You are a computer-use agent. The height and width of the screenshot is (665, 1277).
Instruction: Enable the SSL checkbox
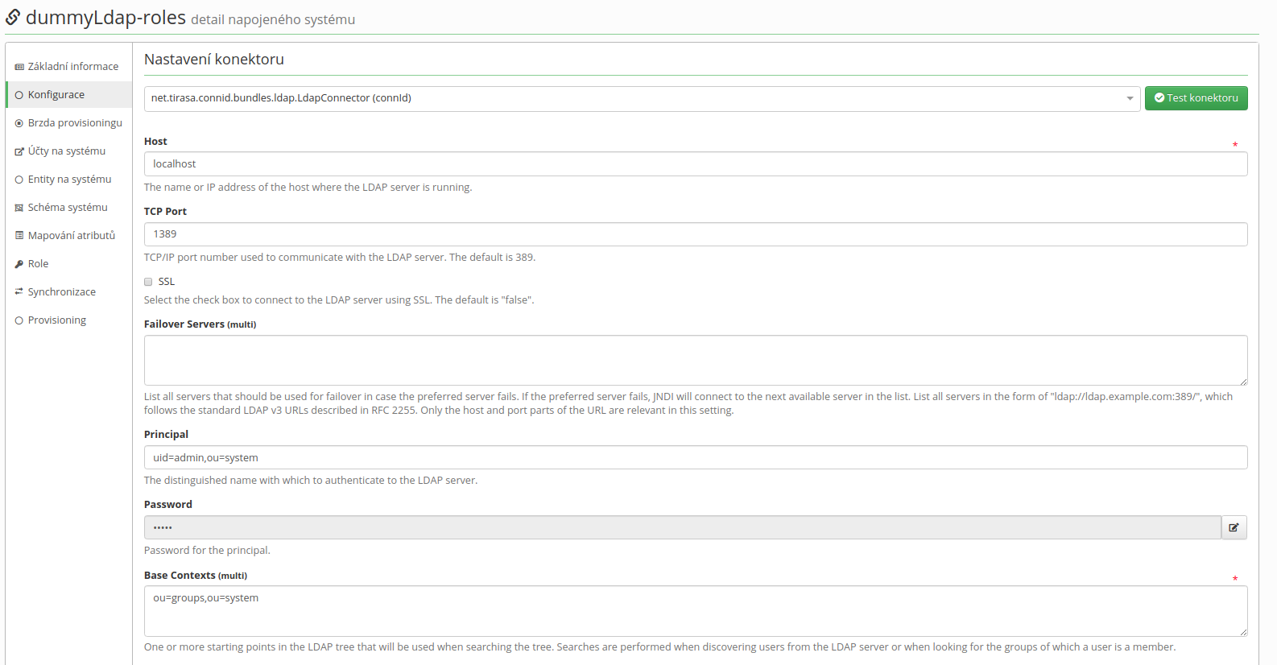click(x=148, y=282)
